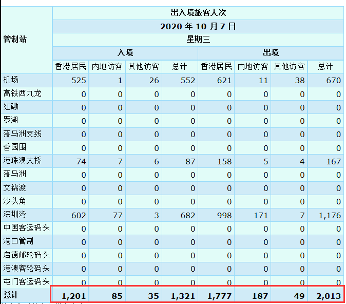Click the 屯门客运码头 row label
346x304 pixels.
coord(27,281)
